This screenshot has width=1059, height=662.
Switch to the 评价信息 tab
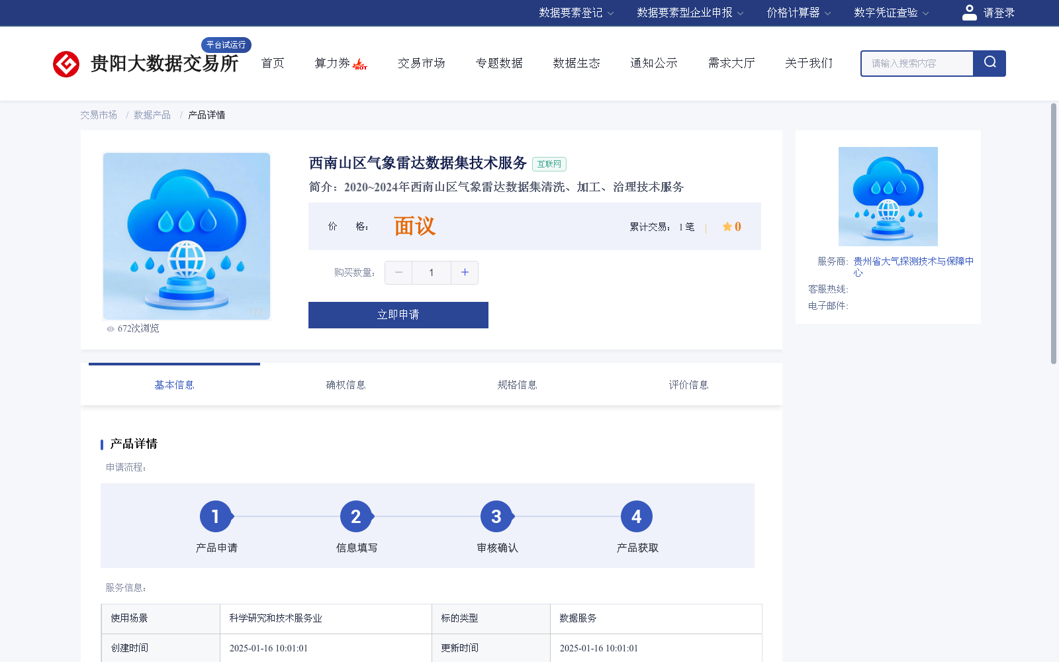(x=688, y=385)
